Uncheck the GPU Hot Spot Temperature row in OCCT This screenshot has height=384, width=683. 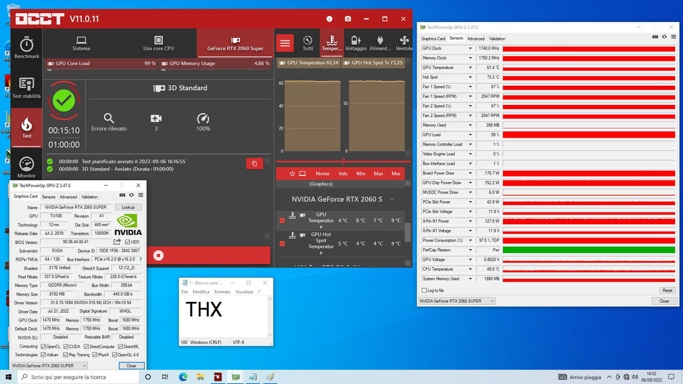(x=282, y=244)
